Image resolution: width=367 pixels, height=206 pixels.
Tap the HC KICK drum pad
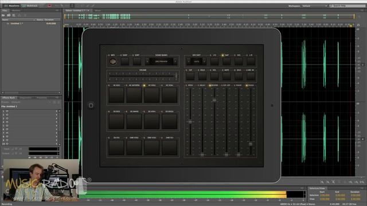(x=116, y=96)
